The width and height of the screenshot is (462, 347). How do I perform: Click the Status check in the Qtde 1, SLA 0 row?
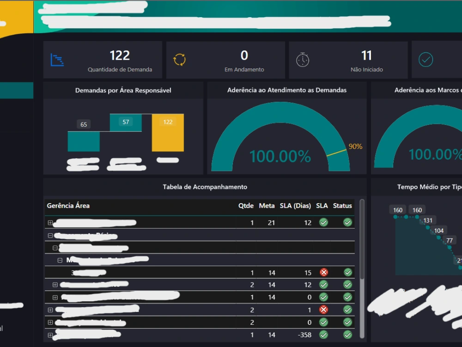coord(348,297)
